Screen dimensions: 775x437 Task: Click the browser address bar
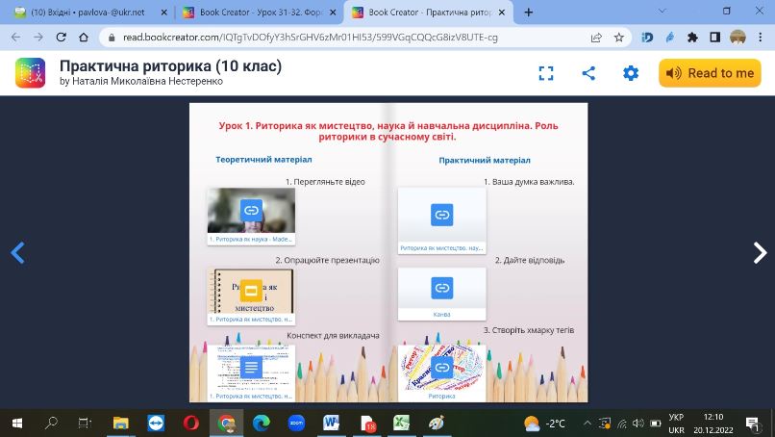click(x=346, y=38)
